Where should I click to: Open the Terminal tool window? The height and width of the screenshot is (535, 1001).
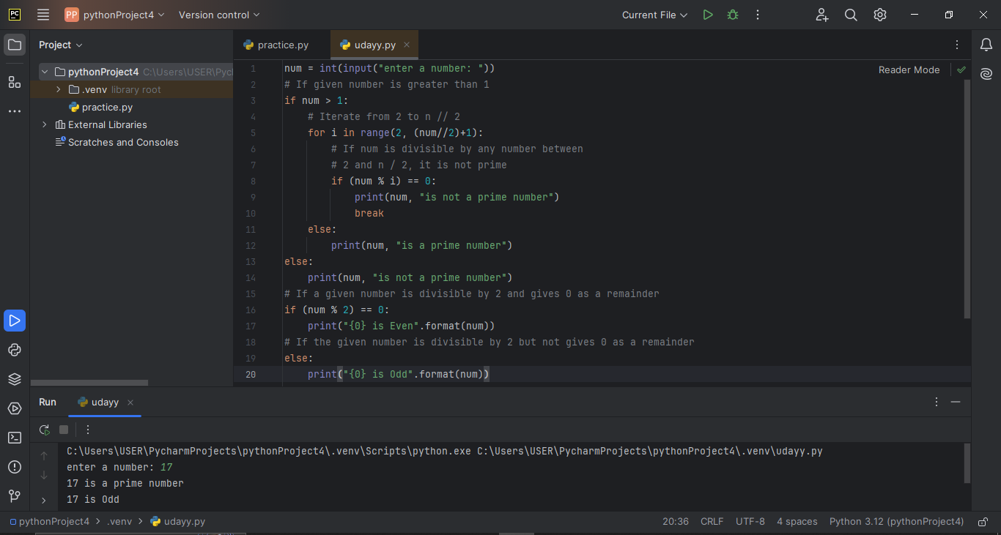pos(15,438)
